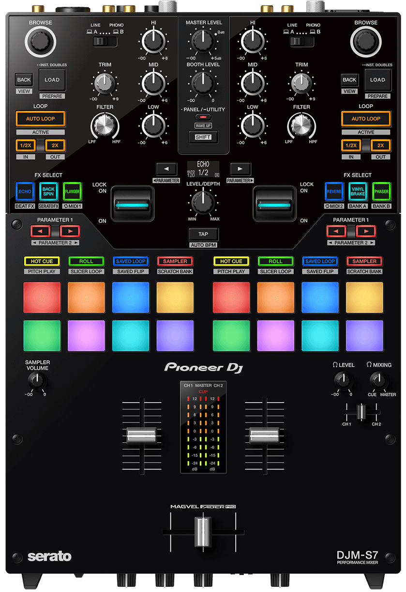
Task: Select the green FLANGER effect button
Action: [x=72, y=191]
